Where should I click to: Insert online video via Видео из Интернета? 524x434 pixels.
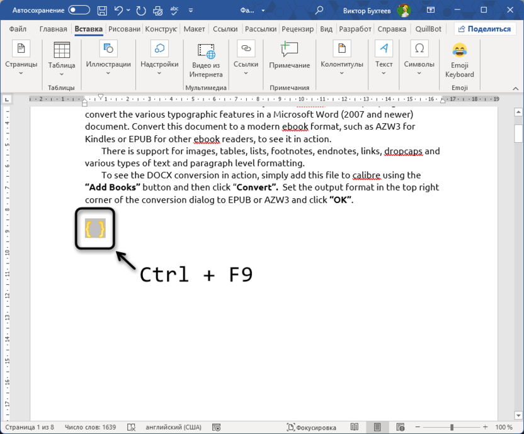coord(207,60)
